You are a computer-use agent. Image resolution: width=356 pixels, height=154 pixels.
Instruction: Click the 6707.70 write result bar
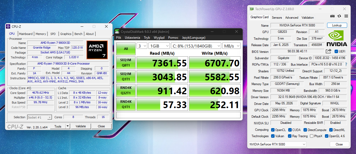point(215,63)
